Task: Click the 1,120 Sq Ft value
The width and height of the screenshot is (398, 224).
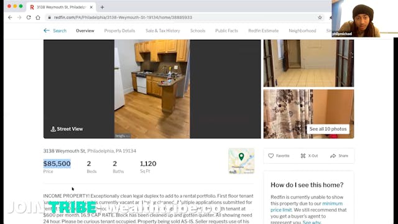Action: click(x=148, y=164)
